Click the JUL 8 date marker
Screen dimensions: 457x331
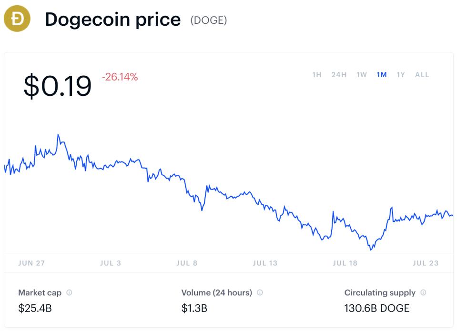point(187,263)
